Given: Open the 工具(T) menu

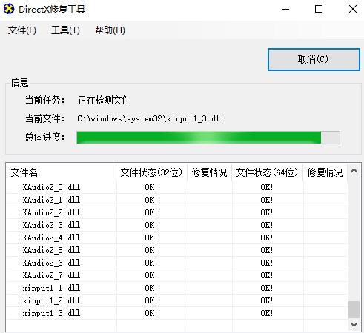Looking at the screenshot, I should 65,30.
